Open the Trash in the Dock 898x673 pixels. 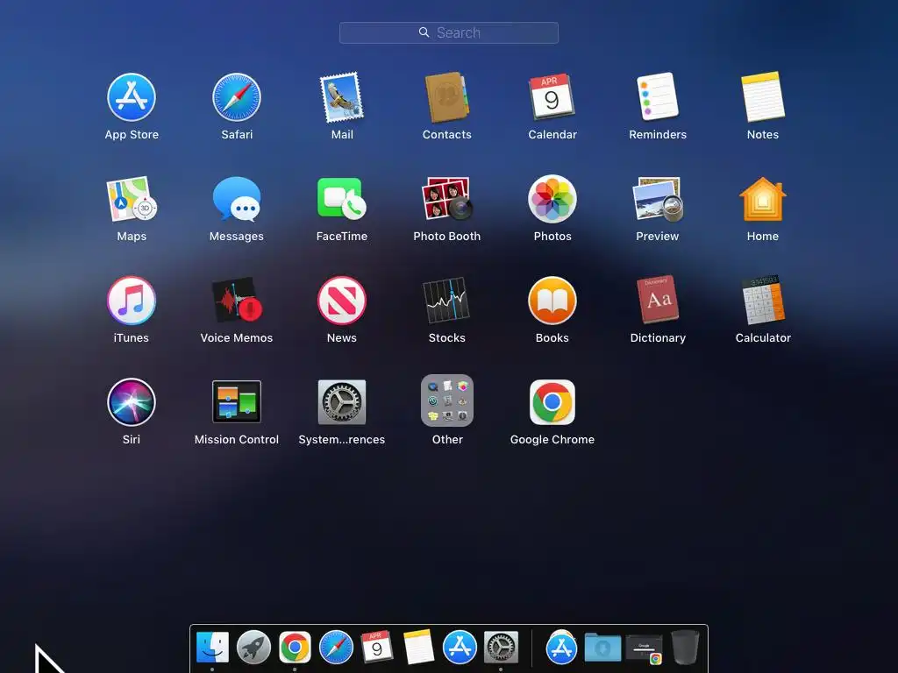[685, 648]
